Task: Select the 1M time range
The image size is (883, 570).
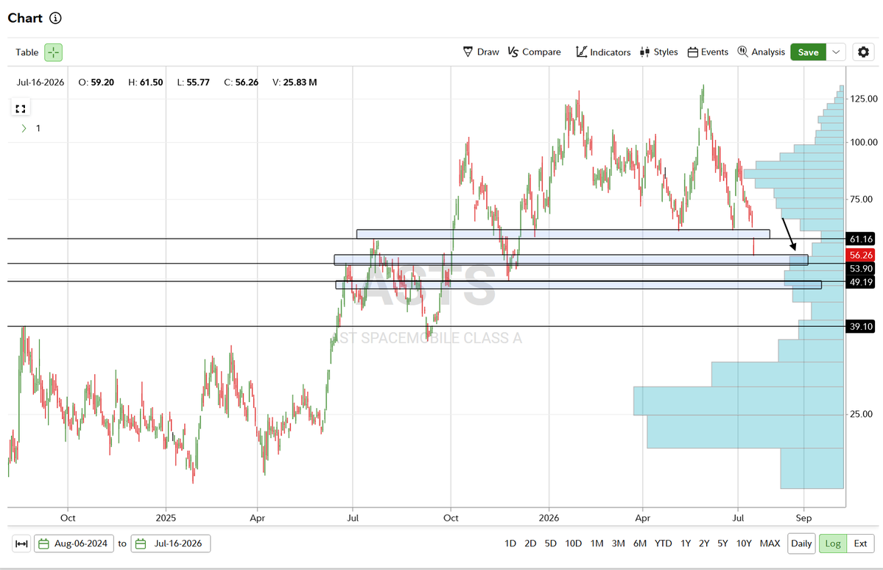Action: click(x=597, y=543)
